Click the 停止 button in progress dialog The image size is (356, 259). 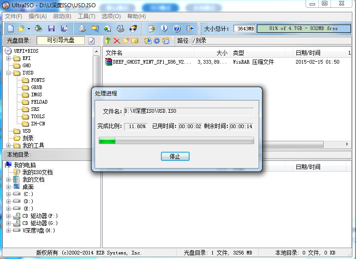(175, 156)
